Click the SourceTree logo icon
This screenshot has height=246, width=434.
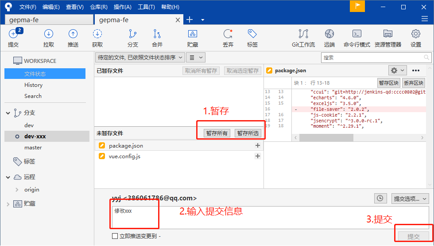[x=8, y=7]
